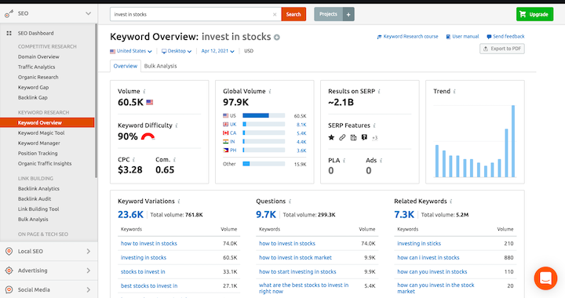Click CPC info icon

tap(133, 160)
